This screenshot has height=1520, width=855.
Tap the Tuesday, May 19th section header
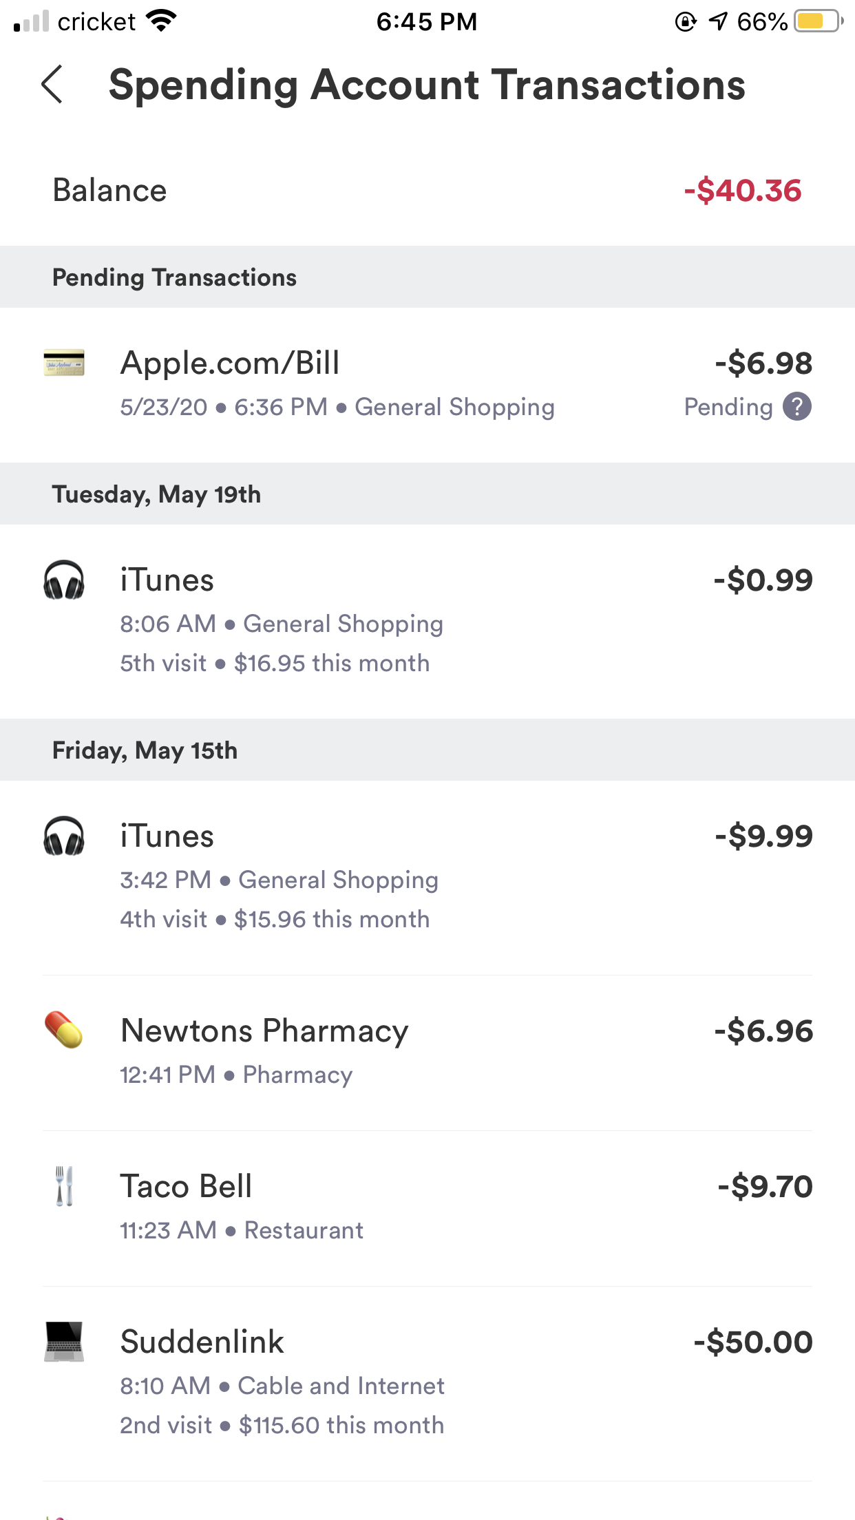[x=157, y=494]
